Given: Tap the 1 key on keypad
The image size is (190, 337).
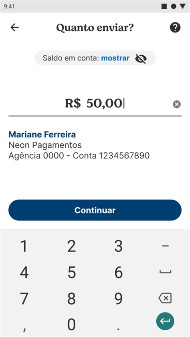Looking at the screenshot, I should [x=24, y=246].
